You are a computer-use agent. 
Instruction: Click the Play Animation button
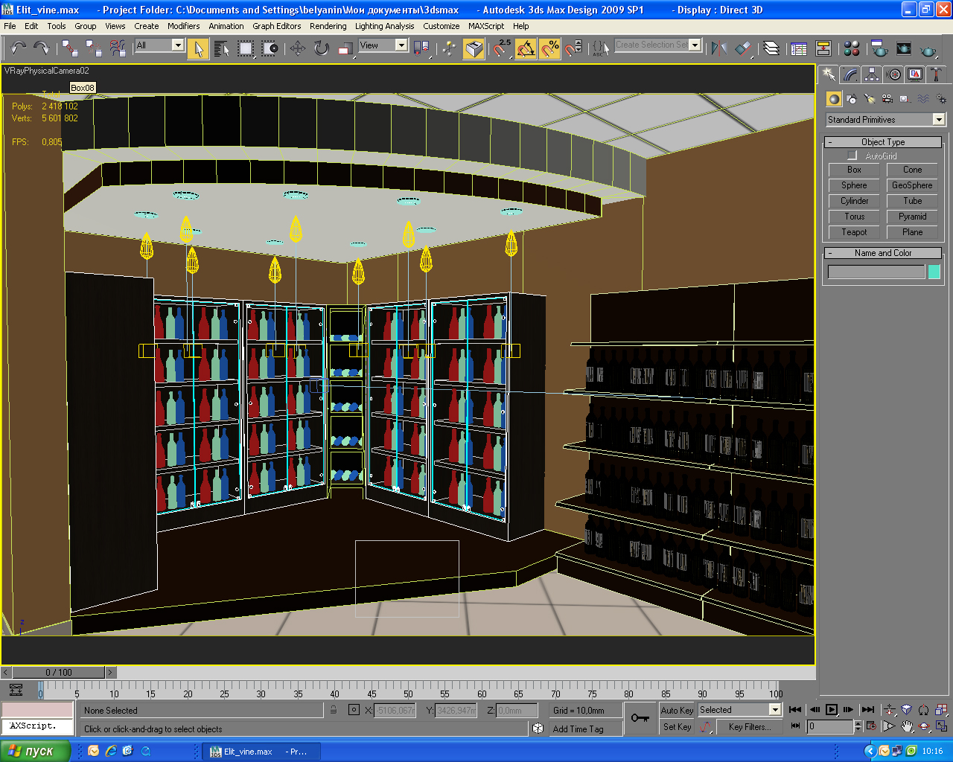point(832,710)
